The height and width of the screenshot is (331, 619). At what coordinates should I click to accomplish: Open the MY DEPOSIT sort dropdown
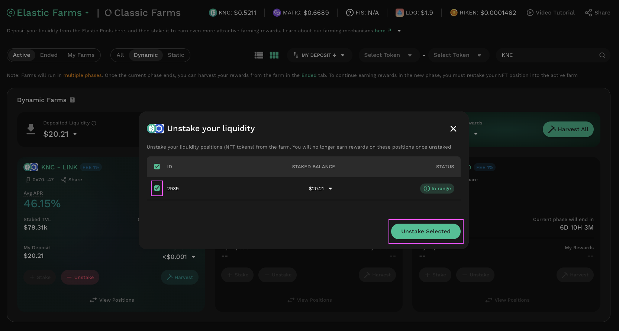click(319, 55)
